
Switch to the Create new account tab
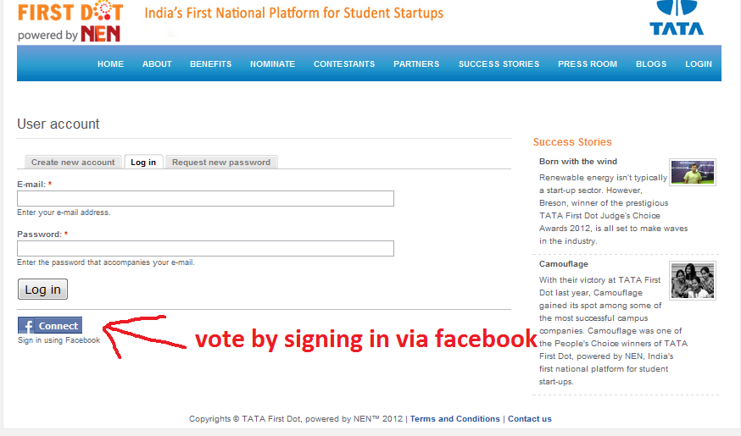(73, 163)
